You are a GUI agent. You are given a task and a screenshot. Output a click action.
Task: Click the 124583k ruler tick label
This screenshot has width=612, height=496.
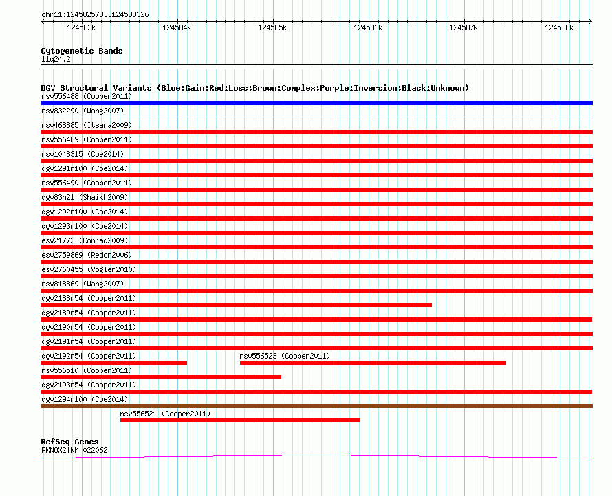81,27
